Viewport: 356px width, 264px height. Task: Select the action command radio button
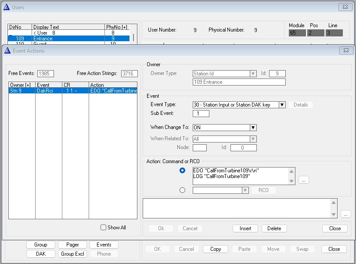[183, 171]
